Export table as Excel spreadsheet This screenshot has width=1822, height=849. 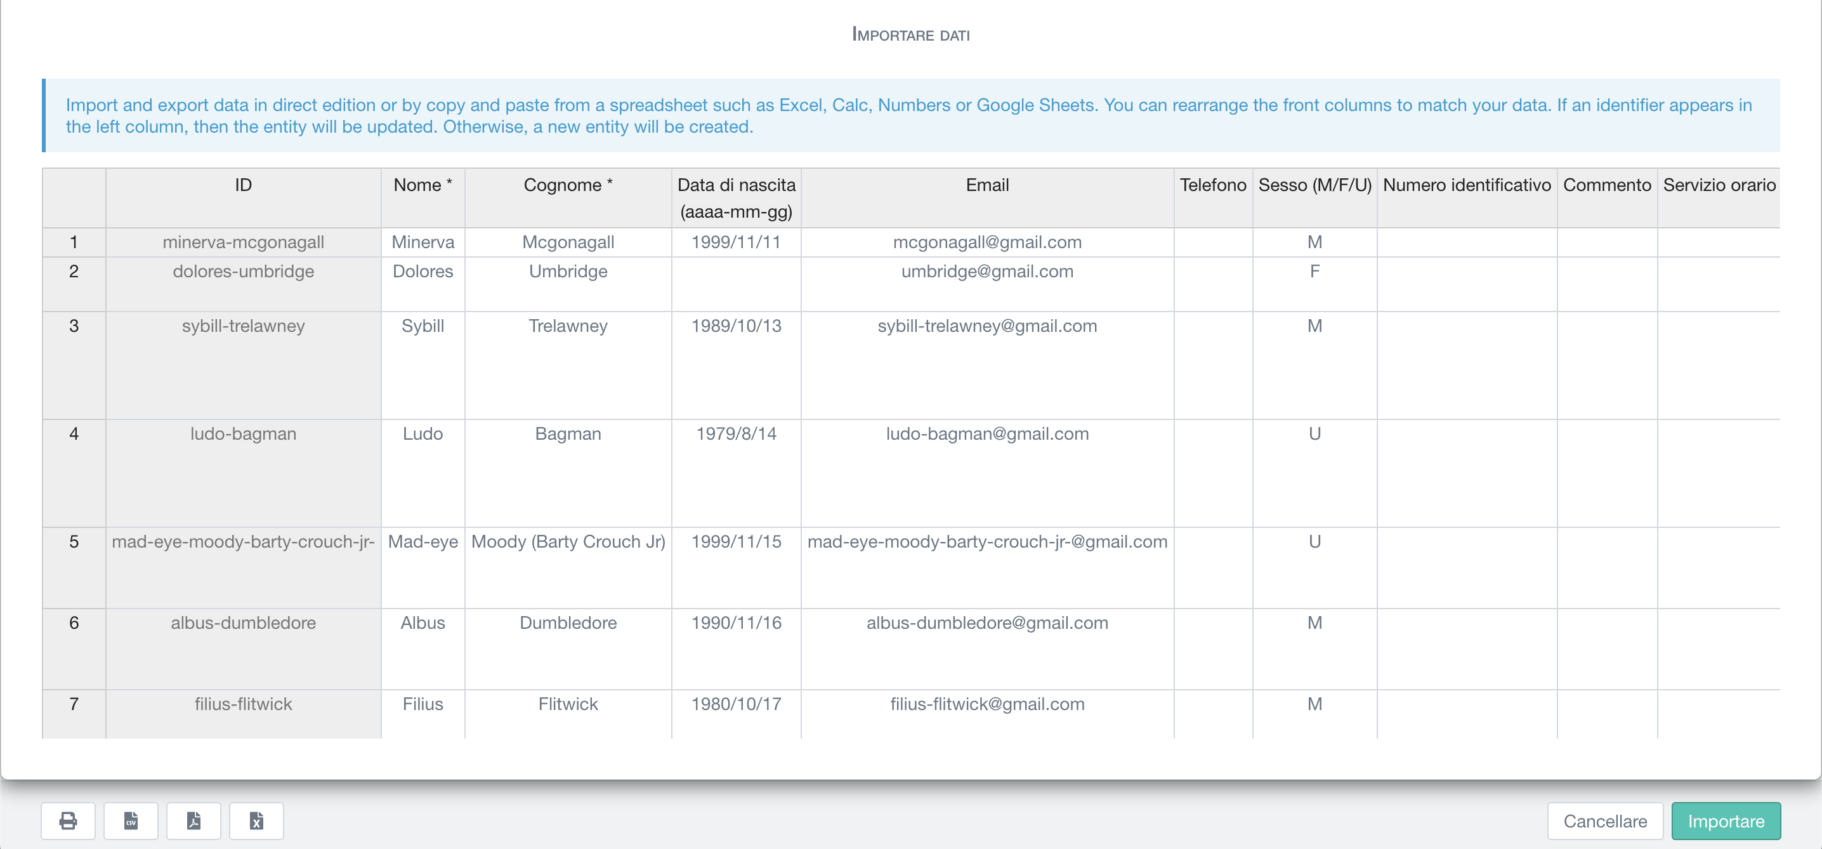257,820
